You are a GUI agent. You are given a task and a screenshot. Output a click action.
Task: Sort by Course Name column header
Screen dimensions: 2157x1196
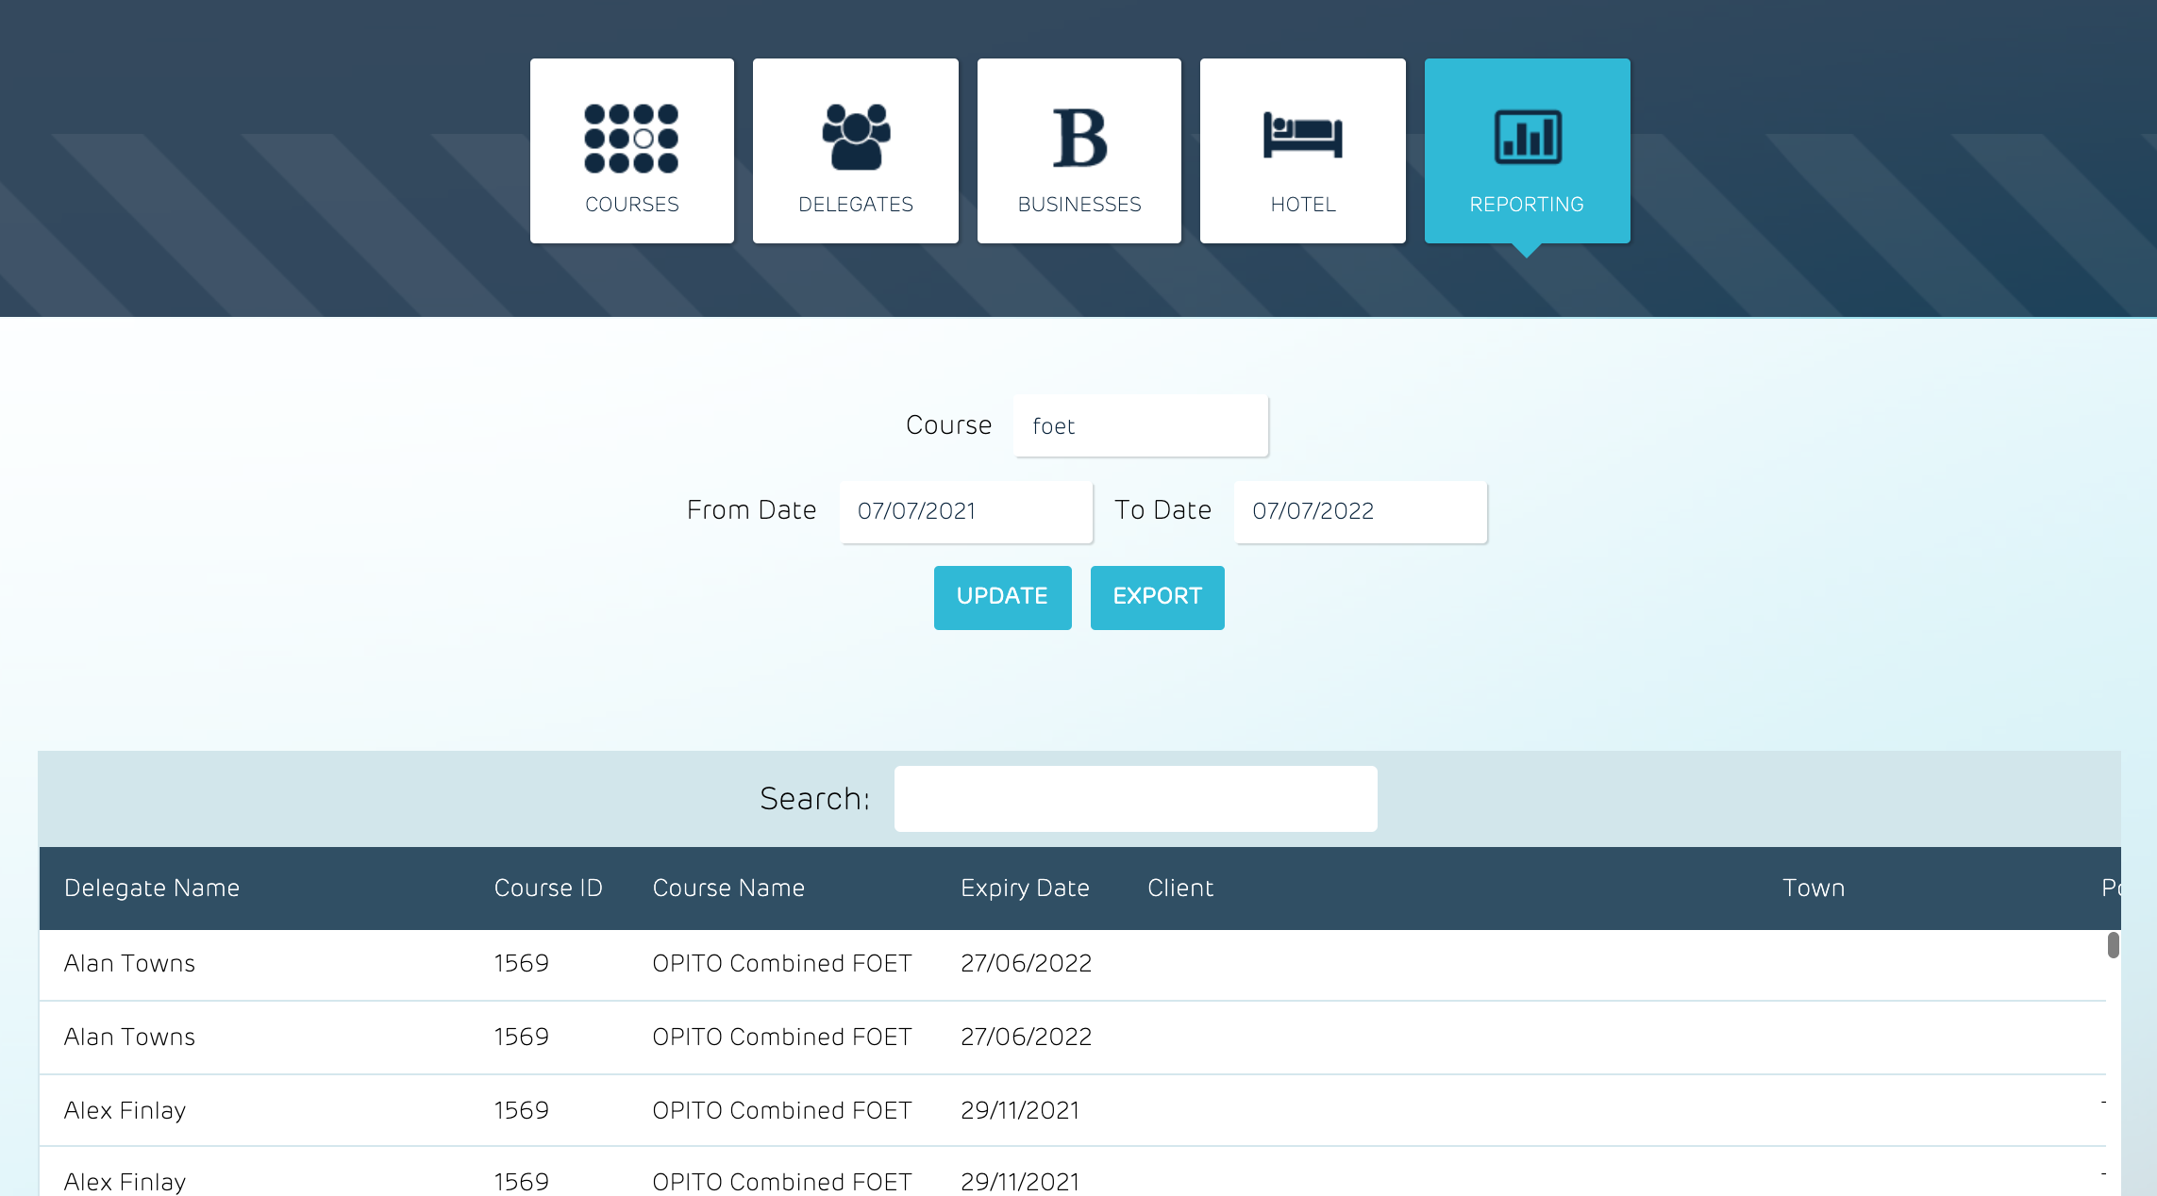coord(728,888)
